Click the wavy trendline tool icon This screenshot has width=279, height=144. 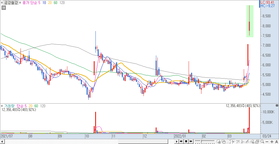click(x=238, y=141)
